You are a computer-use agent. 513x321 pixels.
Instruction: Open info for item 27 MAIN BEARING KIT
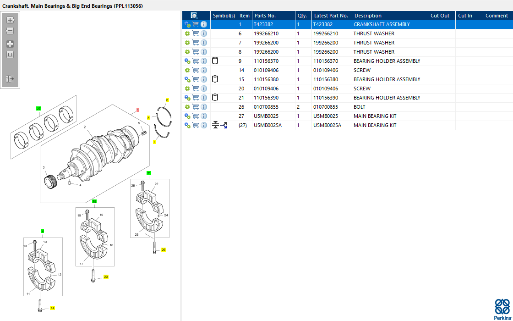pos(204,116)
